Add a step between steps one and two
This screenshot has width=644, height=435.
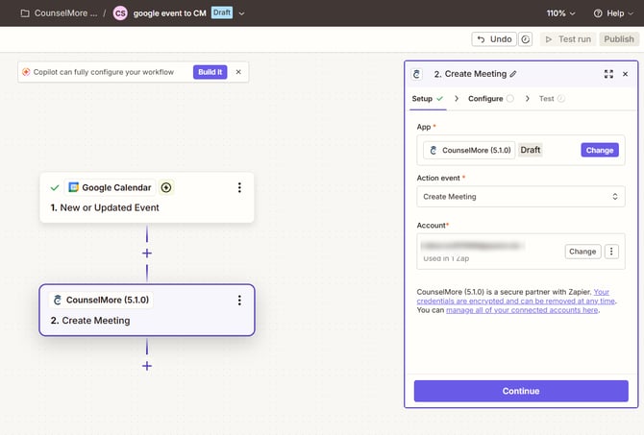tap(147, 254)
